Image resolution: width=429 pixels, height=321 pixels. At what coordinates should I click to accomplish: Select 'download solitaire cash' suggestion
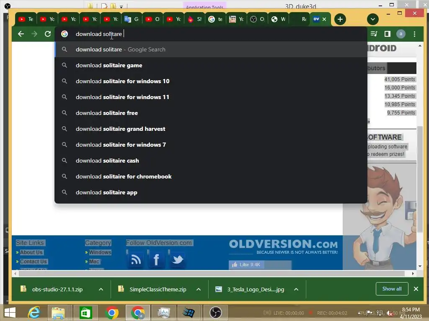click(211, 160)
